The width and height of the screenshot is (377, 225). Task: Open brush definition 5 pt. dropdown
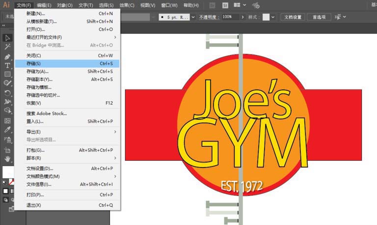(x=174, y=17)
